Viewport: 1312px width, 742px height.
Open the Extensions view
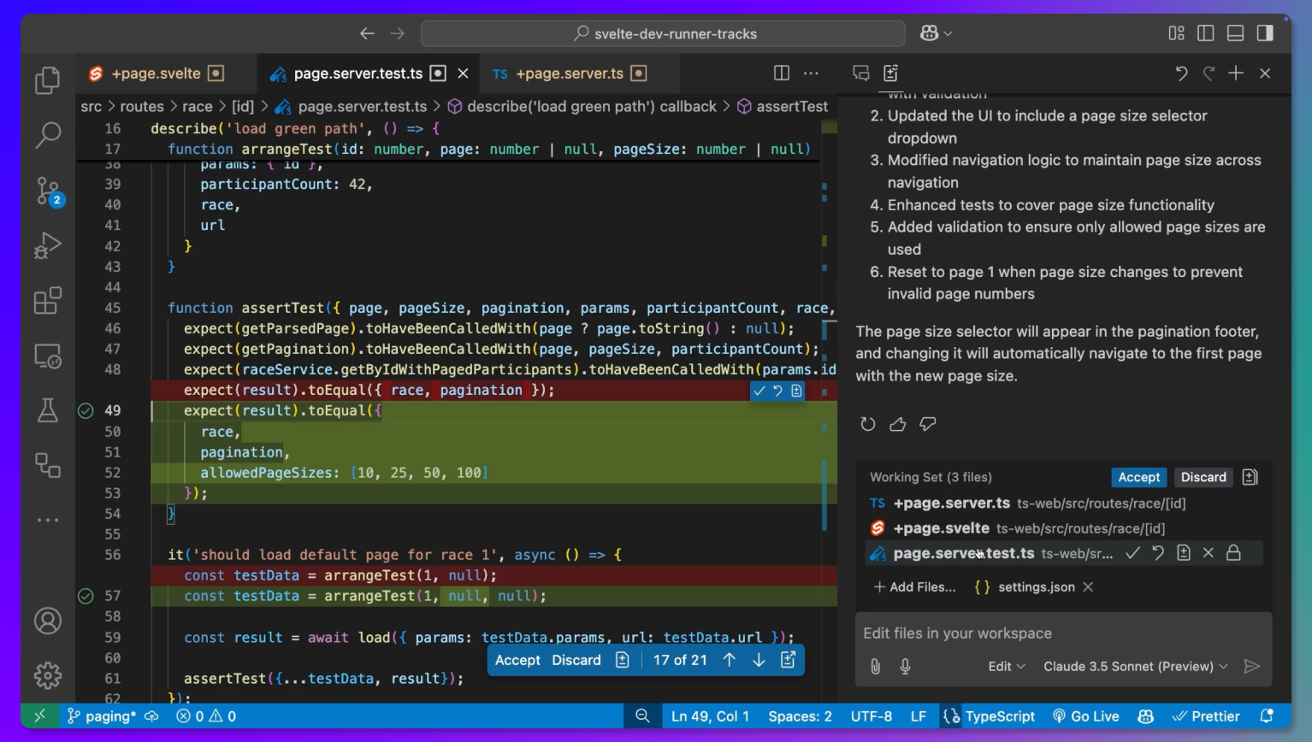[x=47, y=301]
